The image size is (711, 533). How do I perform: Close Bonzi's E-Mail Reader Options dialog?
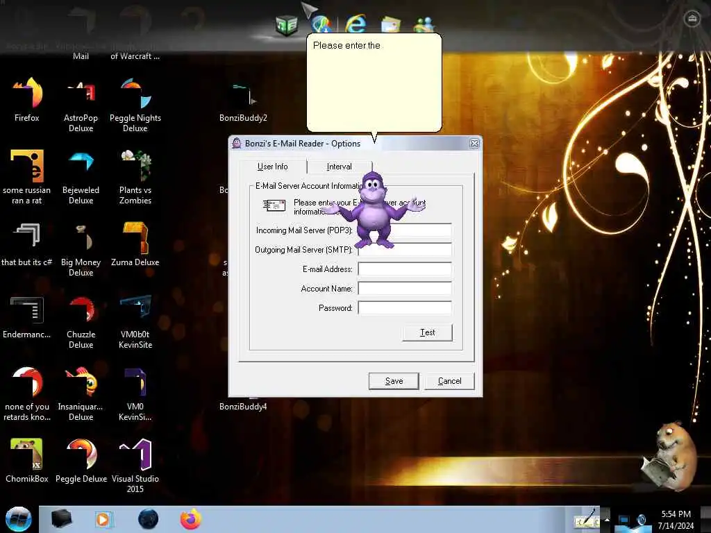pos(474,143)
